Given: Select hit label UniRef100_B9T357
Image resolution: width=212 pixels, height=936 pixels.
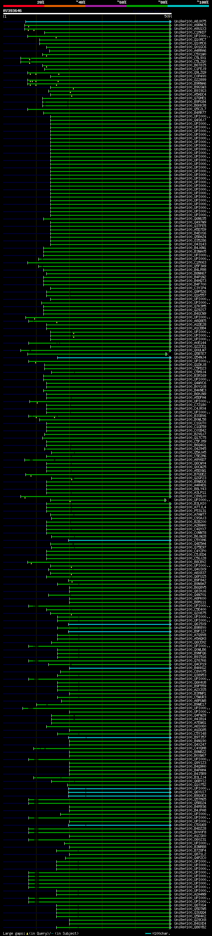Looking at the screenshot, I should (x=190, y=737).
